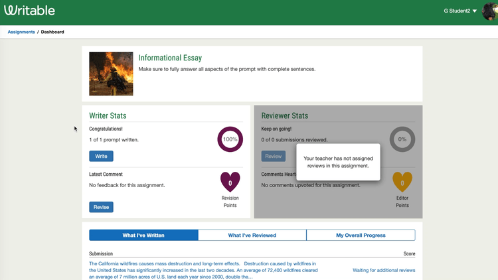This screenshot has width=498, height=280.
Task: Click the grayed Review button
Action: pos(274,156)
